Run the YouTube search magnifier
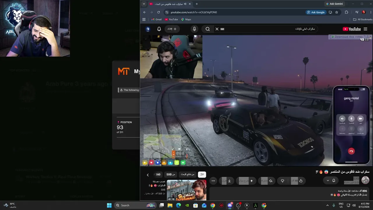This screenshot has height=210, width=373. pos(207,29)
